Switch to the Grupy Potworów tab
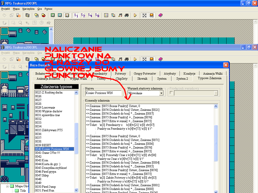The width and height of the screenshot is (258, 193). 145,74
